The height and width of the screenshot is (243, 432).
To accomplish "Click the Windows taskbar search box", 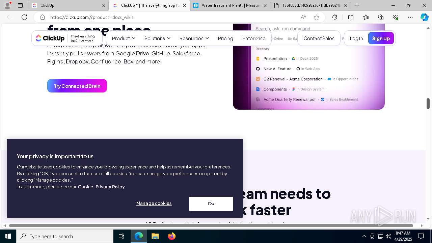I will coord(65,236).
